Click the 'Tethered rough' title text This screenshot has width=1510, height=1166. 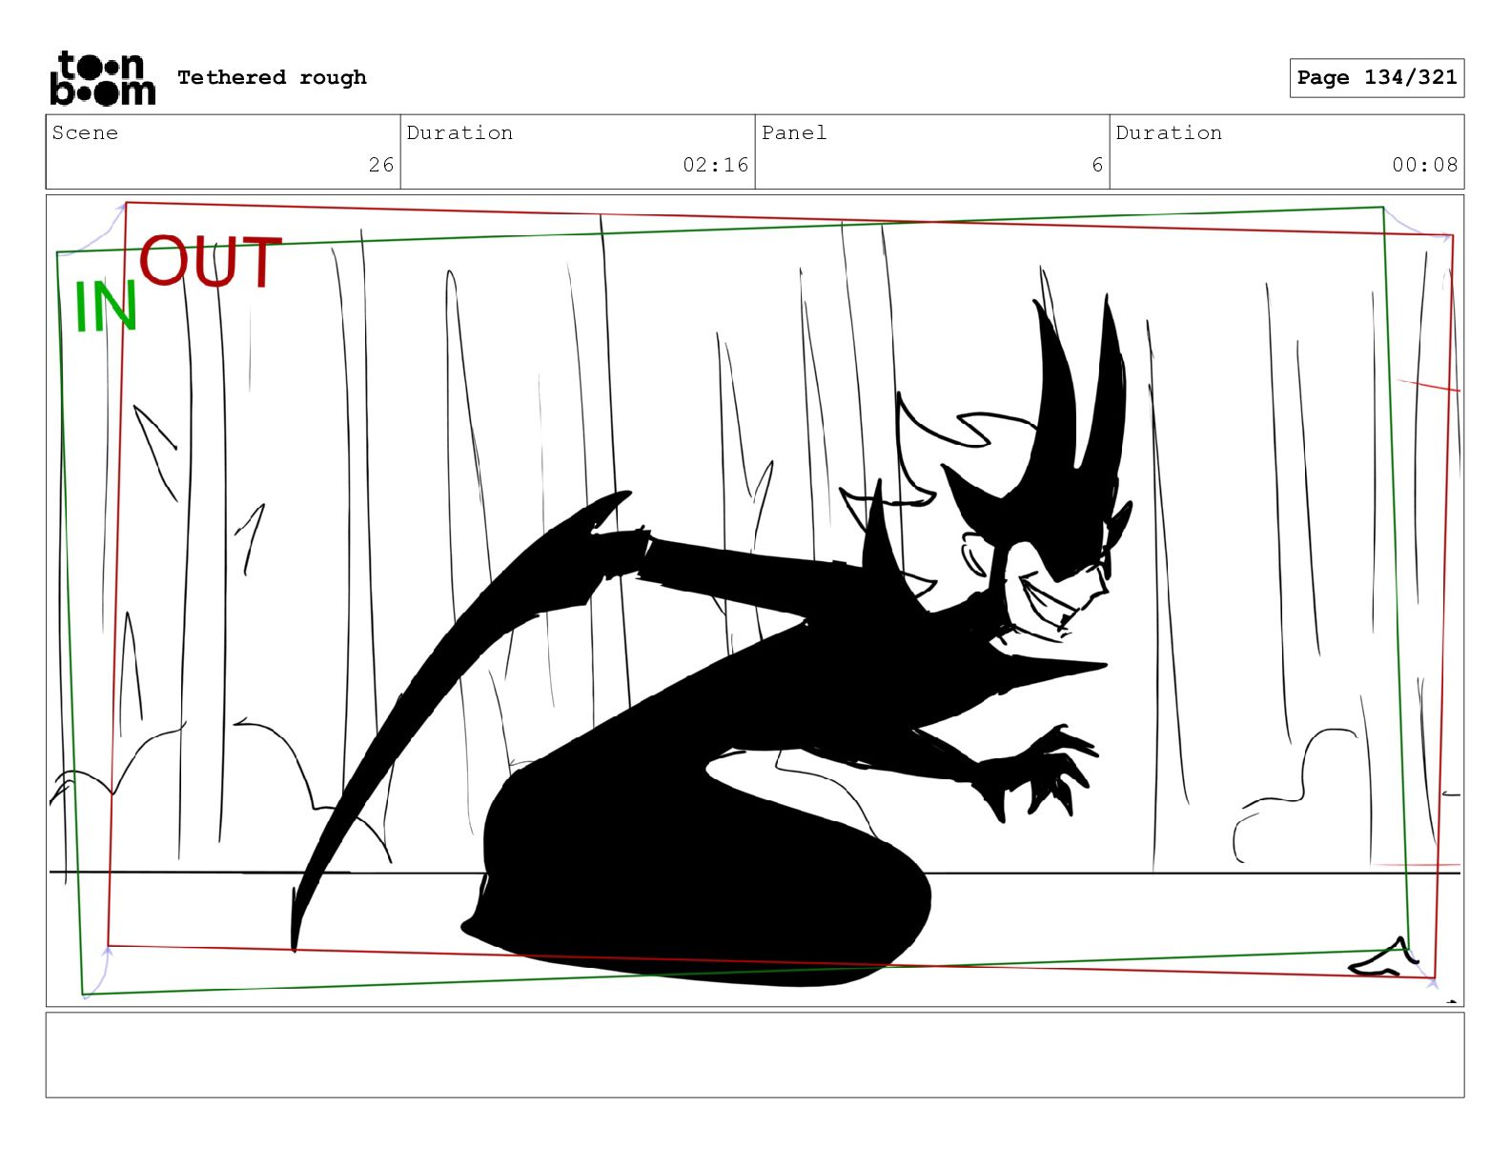click(x=272, y=77)
